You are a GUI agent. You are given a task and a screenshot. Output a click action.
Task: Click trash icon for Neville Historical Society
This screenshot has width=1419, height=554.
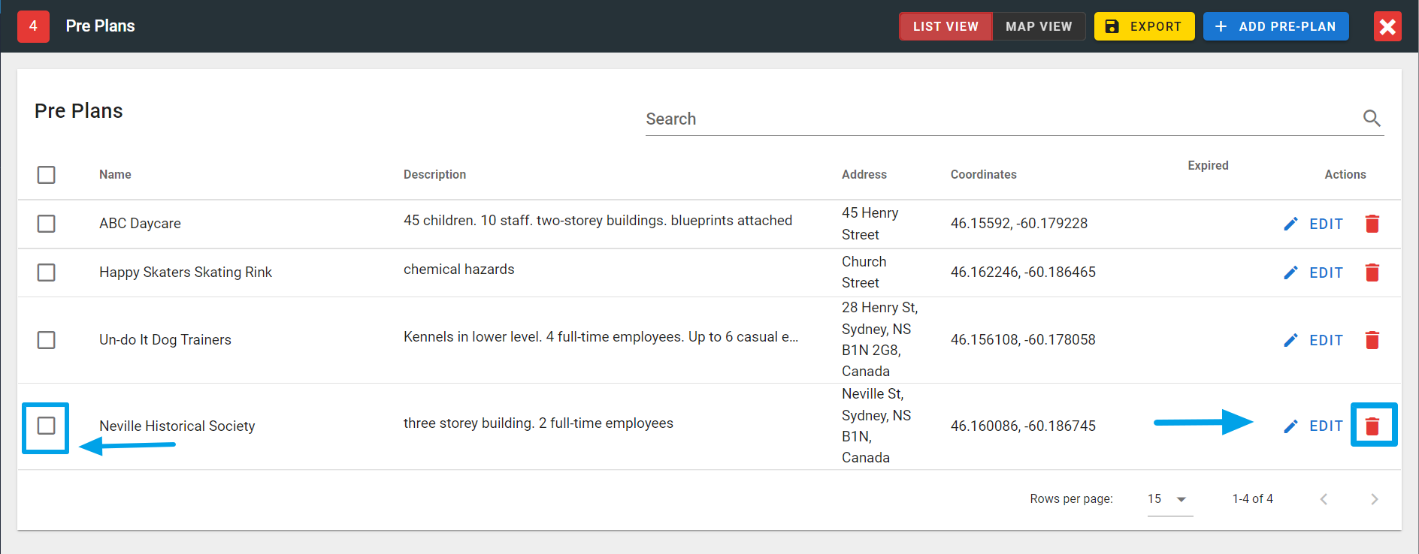[1372, 426]
